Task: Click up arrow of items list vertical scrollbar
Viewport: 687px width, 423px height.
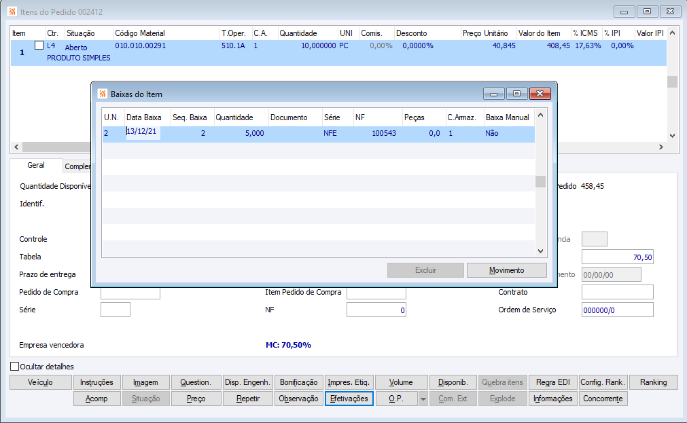Action: click(x=672, y=33)
